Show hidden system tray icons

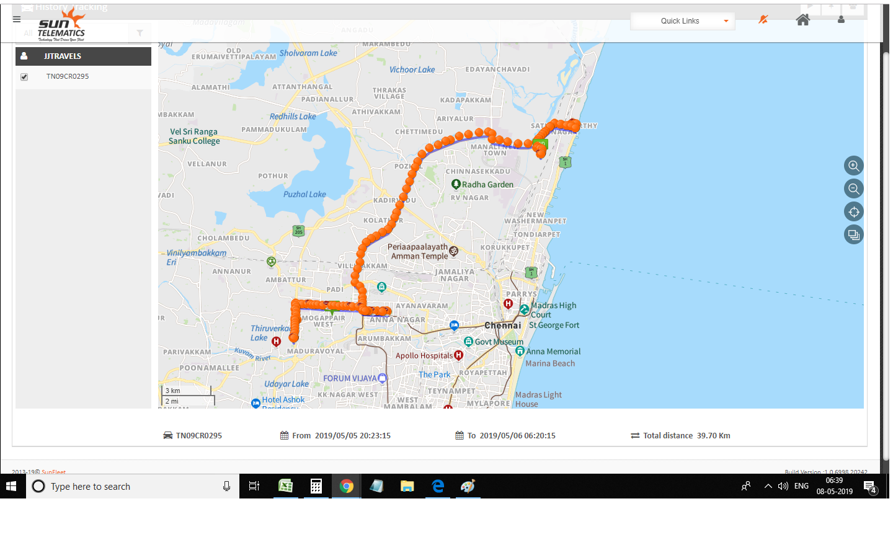coord(768,486)
